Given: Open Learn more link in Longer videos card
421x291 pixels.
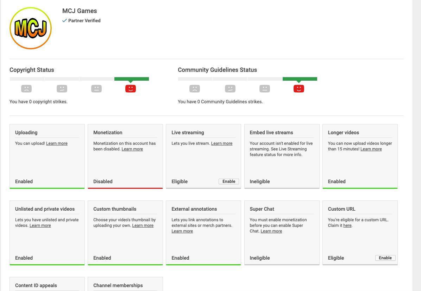Looking at the screenshot, I should coord(371,149).
